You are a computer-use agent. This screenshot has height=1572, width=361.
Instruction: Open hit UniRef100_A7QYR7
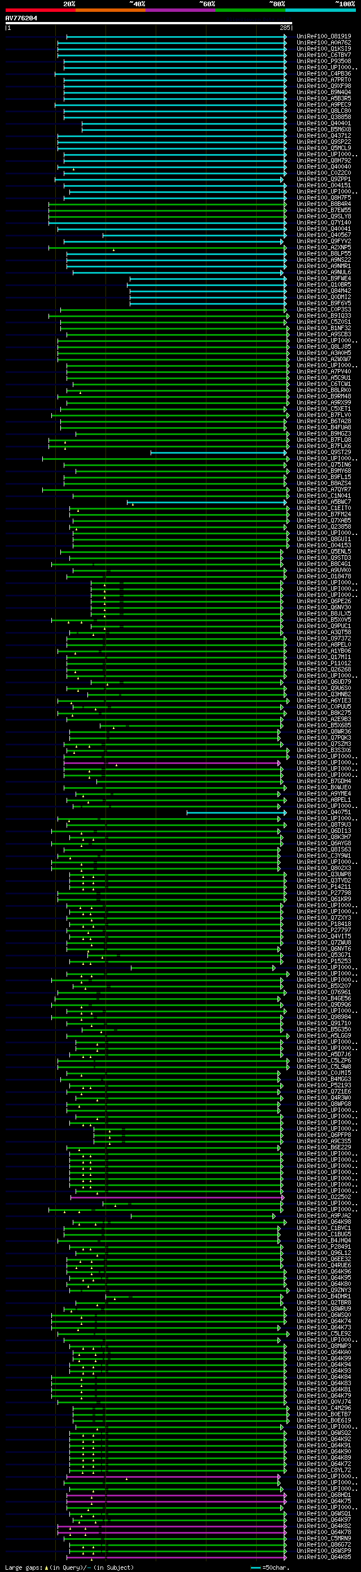324,489
